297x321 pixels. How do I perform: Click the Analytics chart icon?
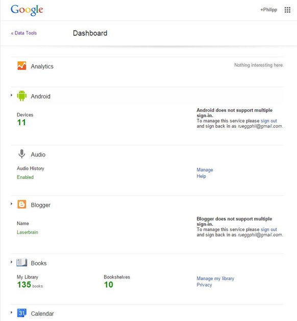coord(21,66)
